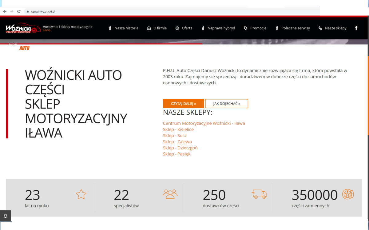Click the CZYTAJ DALEJ button
Viewport: 369px width, 230px height.
pyautogui.click(x=184, y=104)
